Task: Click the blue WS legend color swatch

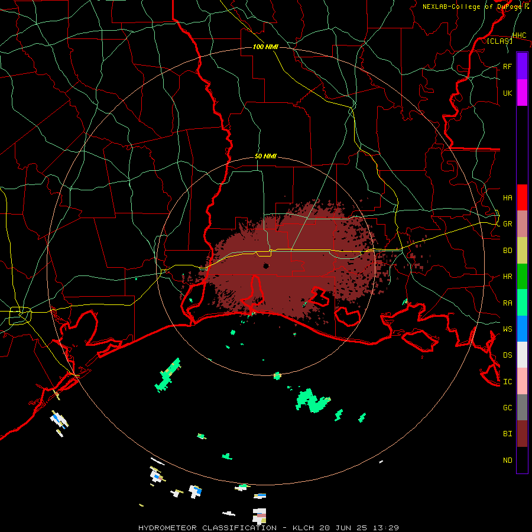Action: (x=522, y=329)
